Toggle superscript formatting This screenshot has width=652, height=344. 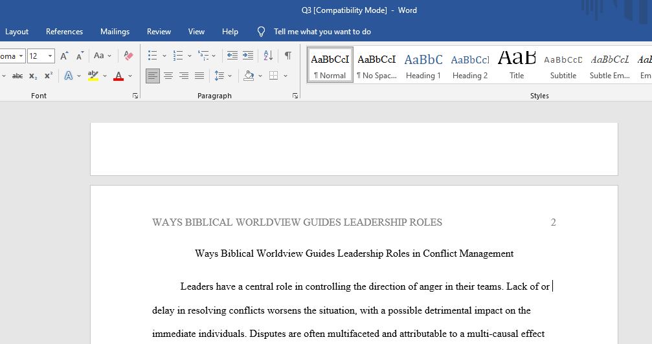point(48,76)
